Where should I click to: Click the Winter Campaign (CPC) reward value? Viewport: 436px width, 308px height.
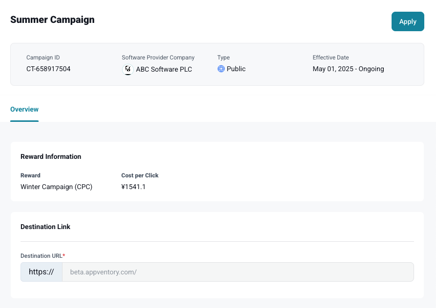[x=56, y=187]
